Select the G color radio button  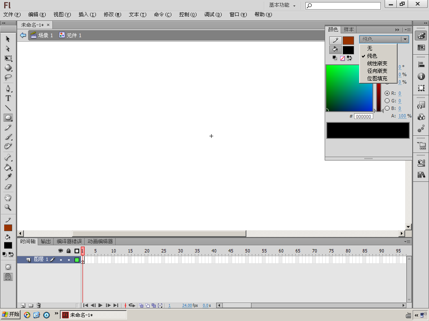(387, 101)
